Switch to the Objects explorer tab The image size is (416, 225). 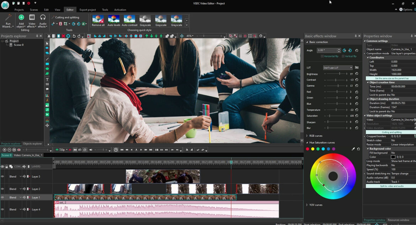[x=32, y=144]
